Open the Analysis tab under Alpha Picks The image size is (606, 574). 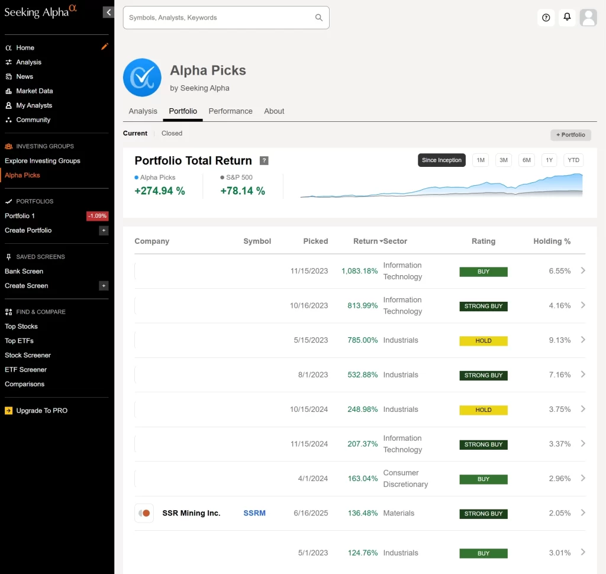(x=143, y=111)
